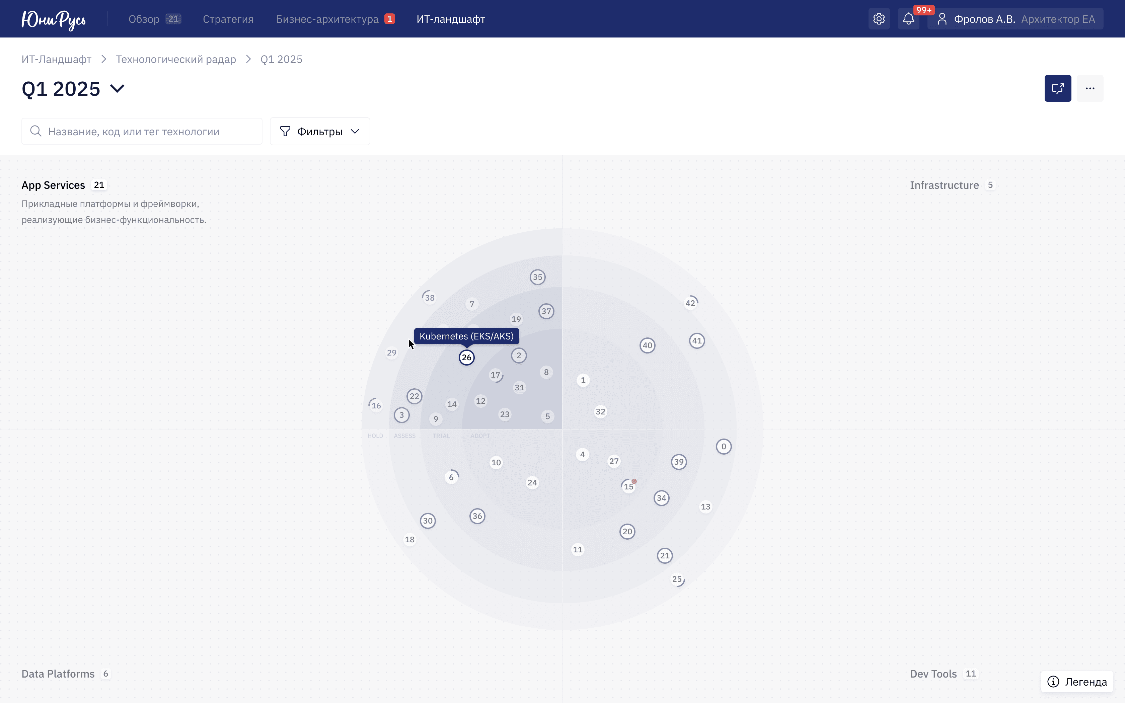Select the Data Platforms quadrant label
This screenshot has height=703, width=1125.
point(58,674)
